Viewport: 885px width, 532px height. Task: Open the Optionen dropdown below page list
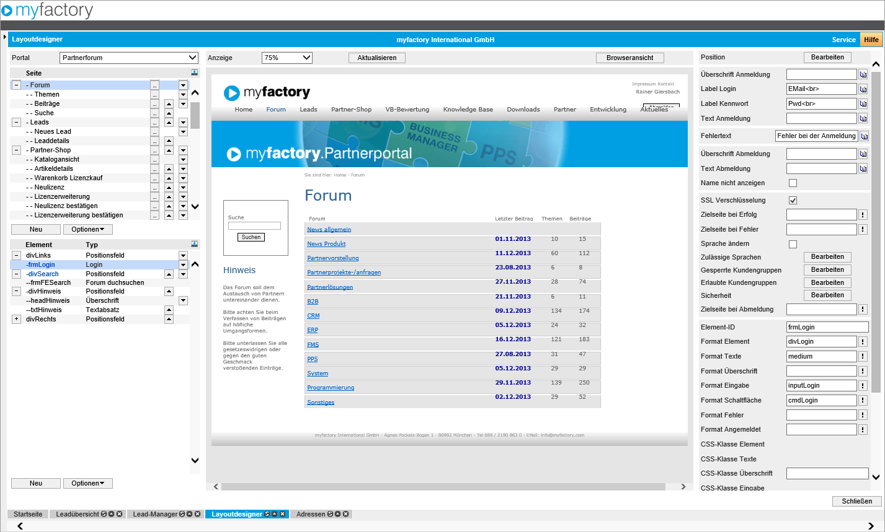point(88,230)
